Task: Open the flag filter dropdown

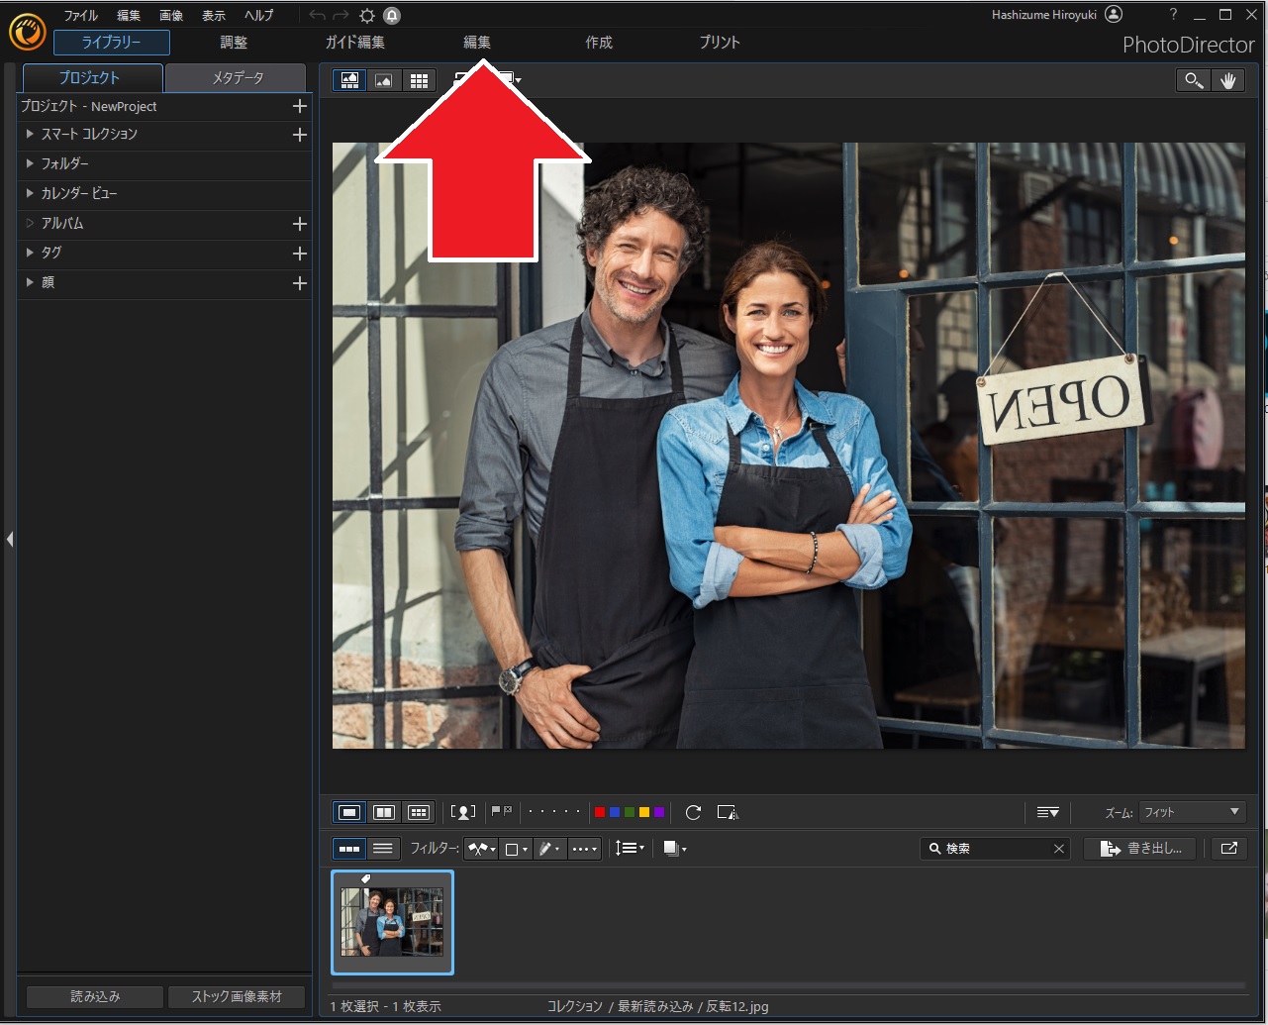Action: [481, 849]
